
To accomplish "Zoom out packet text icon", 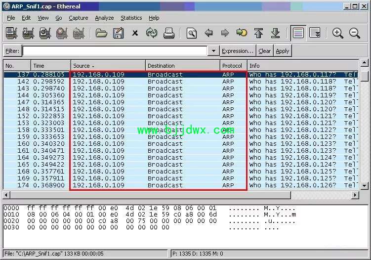I will tap(354, 33).
